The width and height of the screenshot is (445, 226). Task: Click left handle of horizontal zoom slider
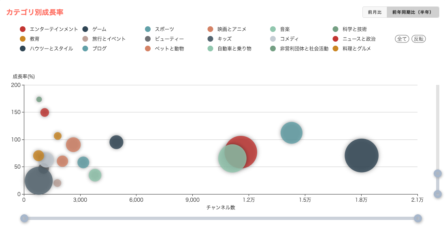coord(24,218)
